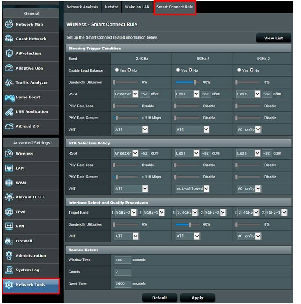Open LAN settings via its monitor icon

click(x=9, y=168)
